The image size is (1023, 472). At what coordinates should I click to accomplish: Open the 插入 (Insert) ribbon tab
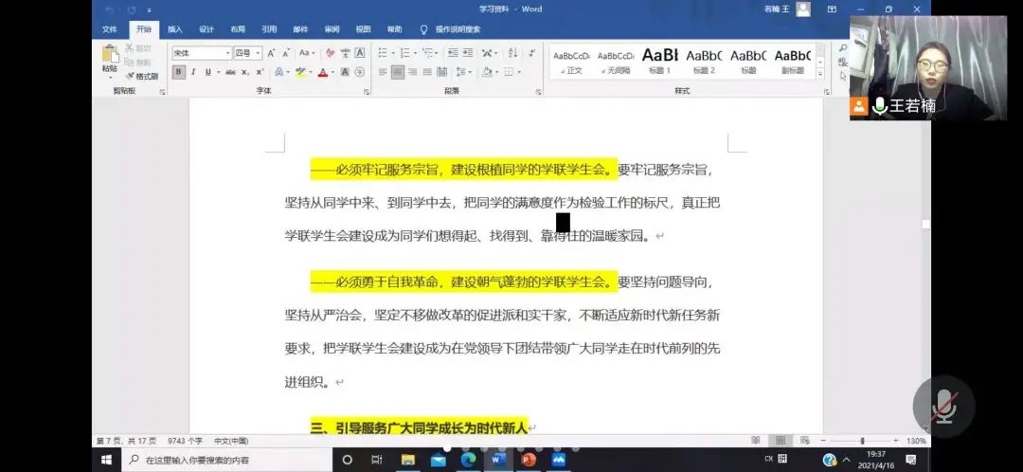[175, 29]
